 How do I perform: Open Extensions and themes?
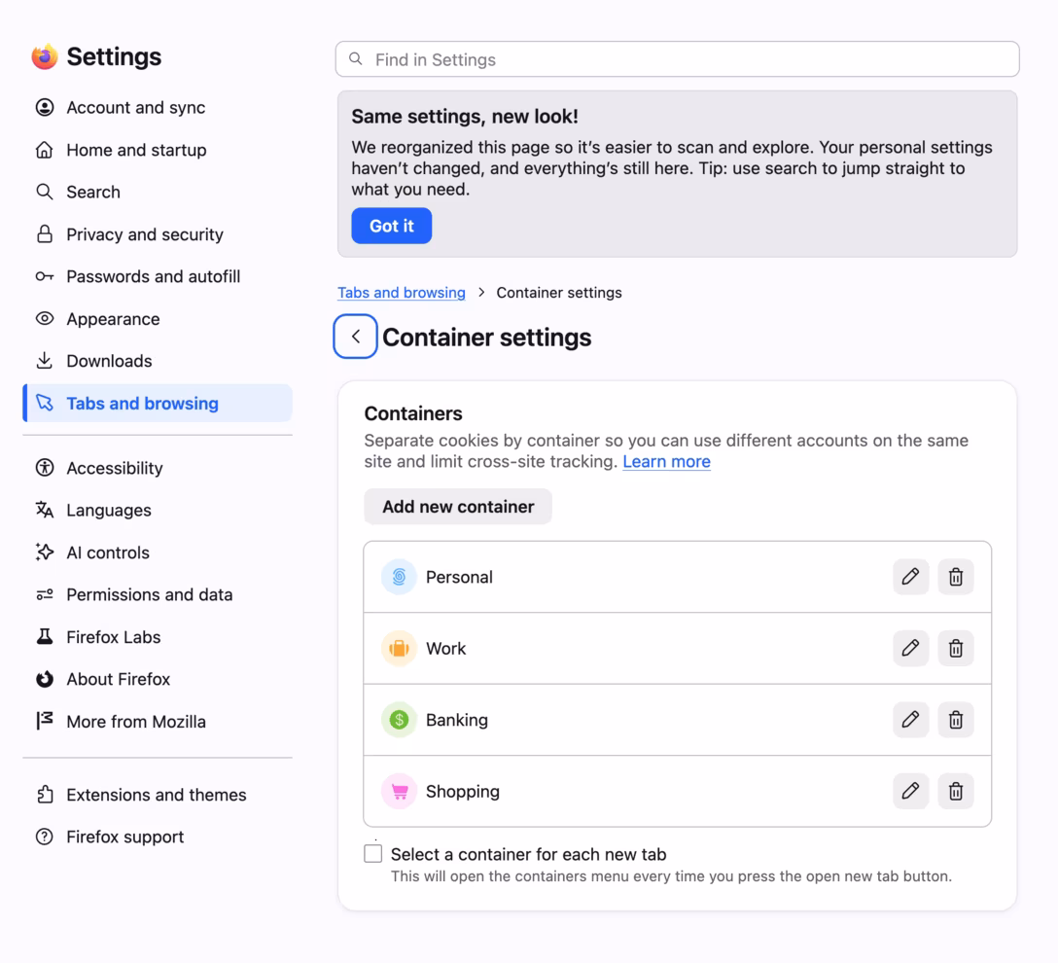[x=158, y=795]
